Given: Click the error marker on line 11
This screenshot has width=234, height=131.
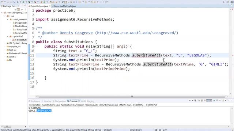Looking at the screenshot, I should click(x=29, y=55).
